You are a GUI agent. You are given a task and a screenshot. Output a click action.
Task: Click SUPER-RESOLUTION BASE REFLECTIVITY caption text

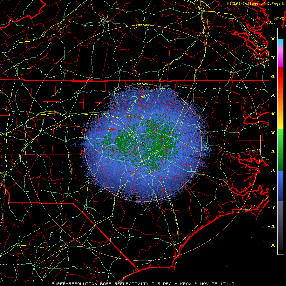[x=100, y=284]
